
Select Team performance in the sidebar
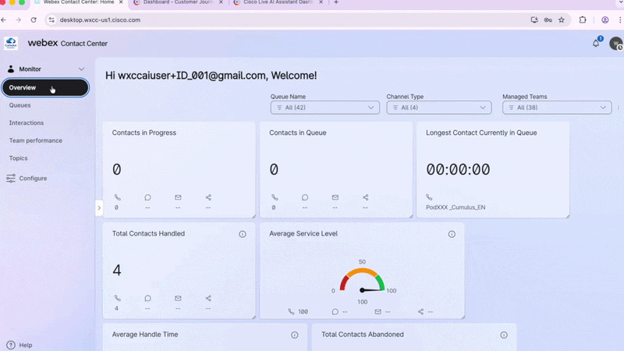tap(35, 140)
